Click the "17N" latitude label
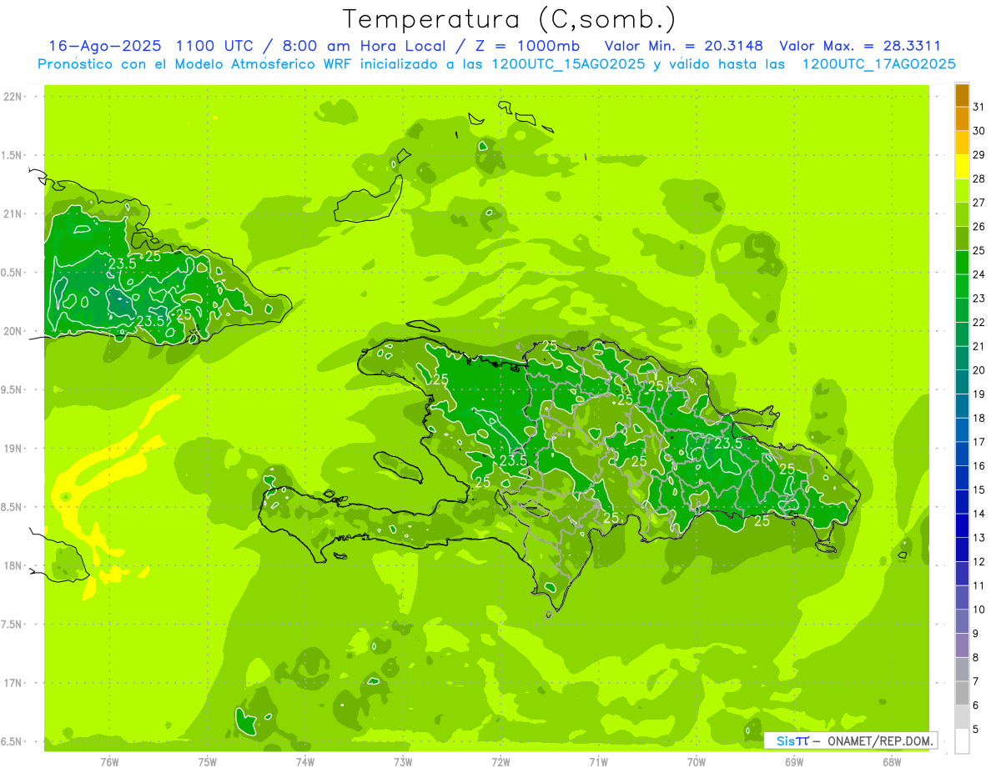 pyautogui.click(x=13, y=683)
